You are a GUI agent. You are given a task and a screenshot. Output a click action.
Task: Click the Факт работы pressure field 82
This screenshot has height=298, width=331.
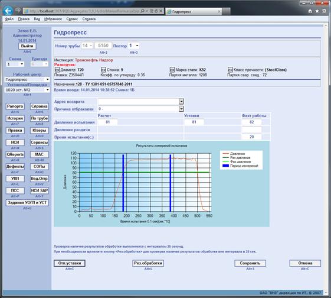tap(251, 122)
